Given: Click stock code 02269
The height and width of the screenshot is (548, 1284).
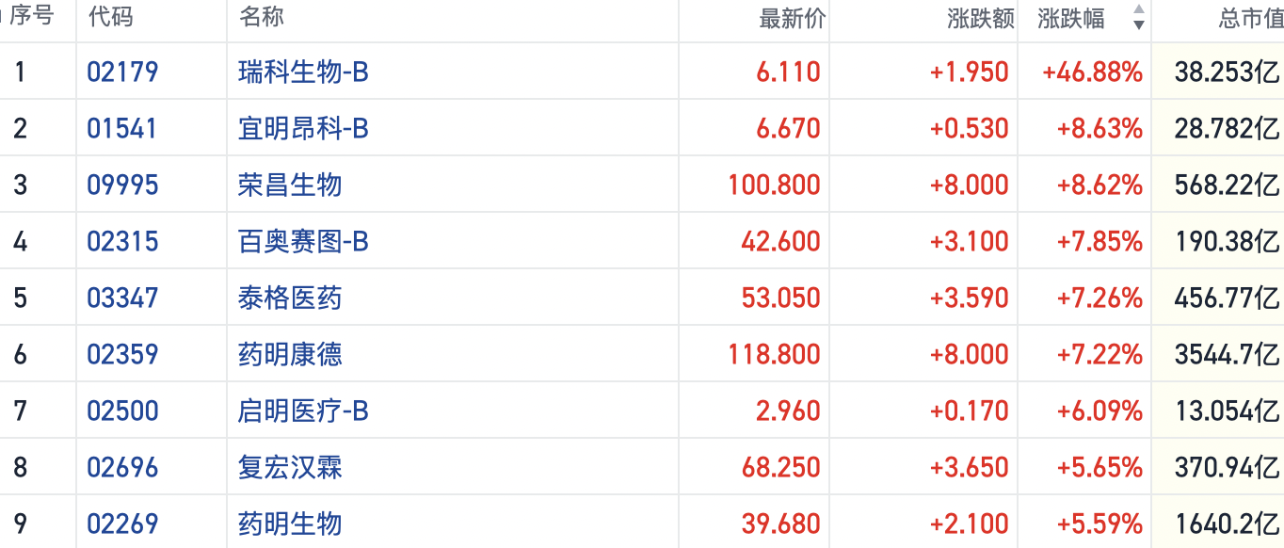Looking at the screenshot, I should [122, 524].
